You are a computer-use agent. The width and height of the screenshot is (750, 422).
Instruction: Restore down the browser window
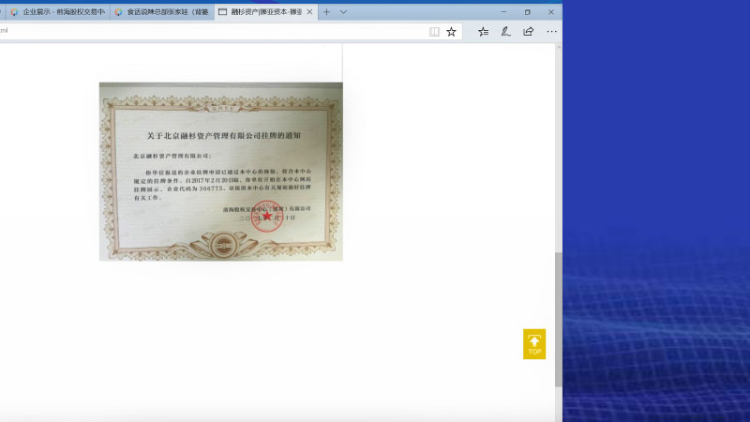click(x=527, y=11)
